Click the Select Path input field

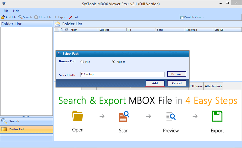pyautogui.click(x=122, y=74)
